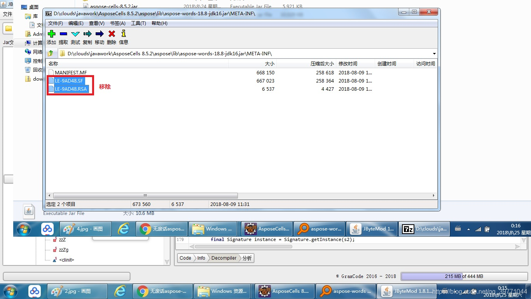Click the 2018-08-09 11:31 status entry
The width and height of the screenshot is (531, 299).
point(230,204)
